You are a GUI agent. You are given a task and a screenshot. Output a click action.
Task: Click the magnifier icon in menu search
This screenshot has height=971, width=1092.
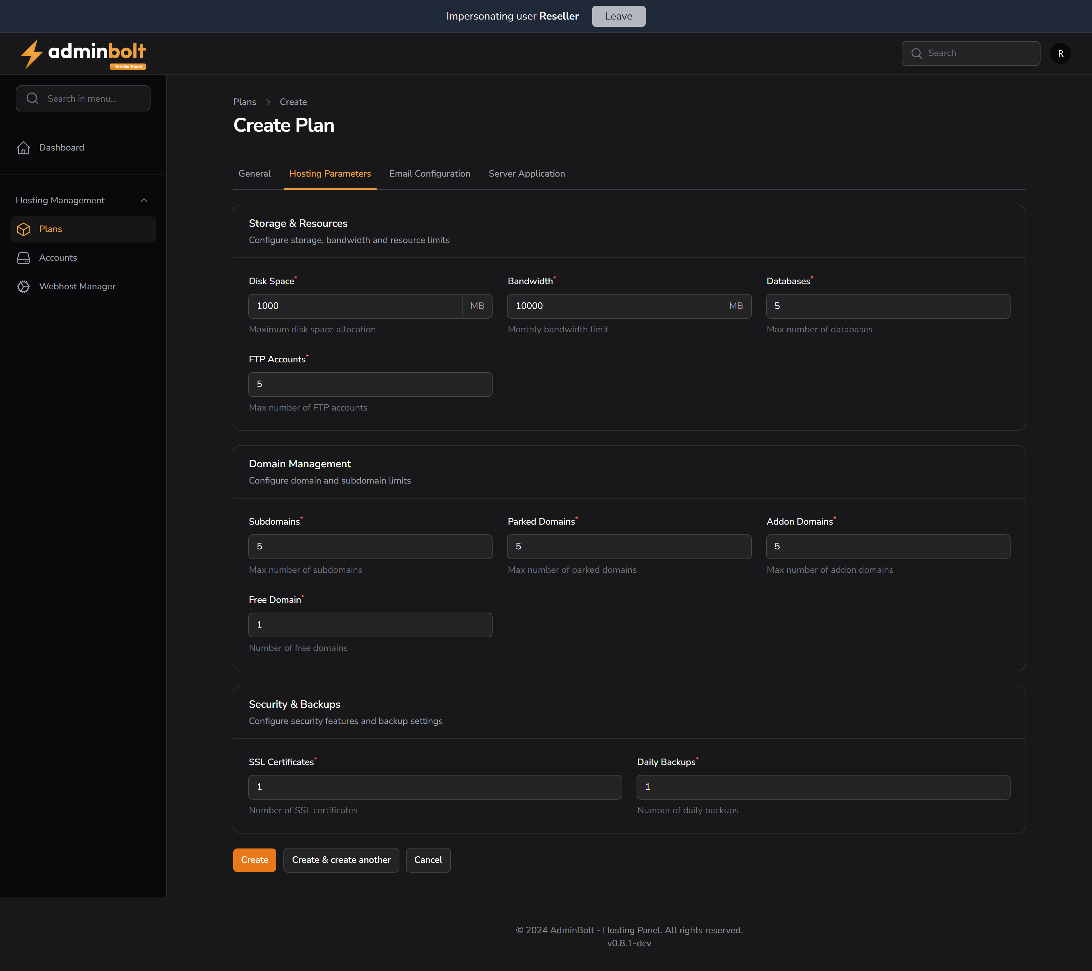(33, 98)
